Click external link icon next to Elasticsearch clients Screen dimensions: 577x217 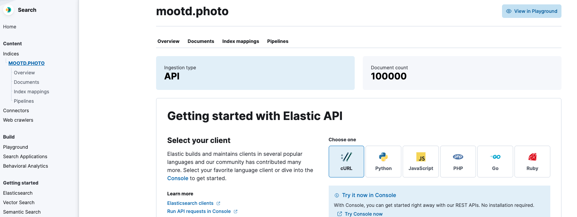tap(218, 203)
